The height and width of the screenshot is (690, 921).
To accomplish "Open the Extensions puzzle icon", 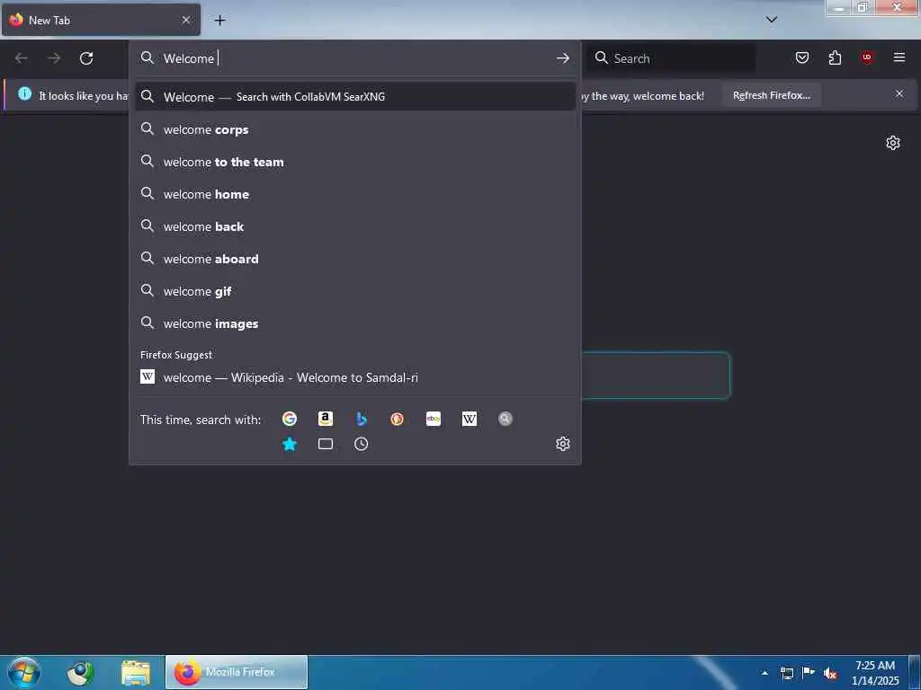I will point(835,57).
